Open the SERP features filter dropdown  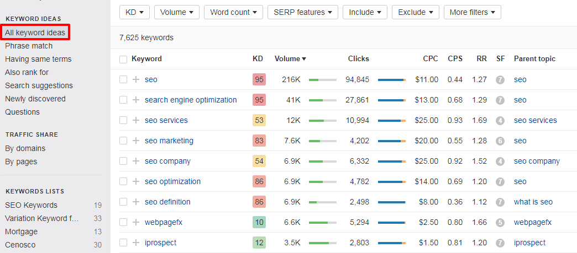[302, 12]
